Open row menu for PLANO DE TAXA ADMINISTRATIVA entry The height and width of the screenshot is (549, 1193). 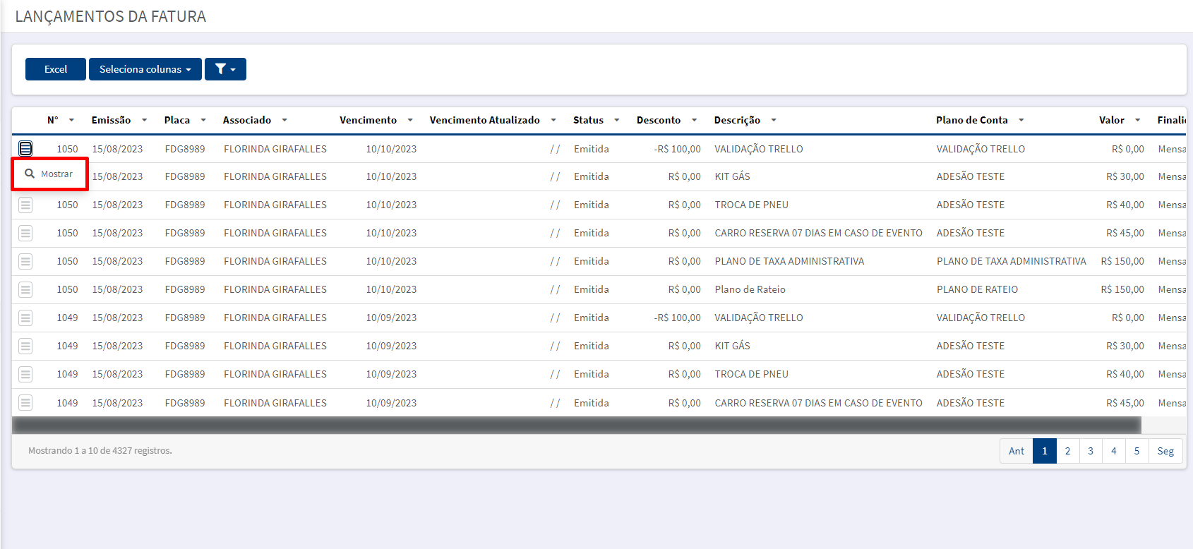pos(25,261)
